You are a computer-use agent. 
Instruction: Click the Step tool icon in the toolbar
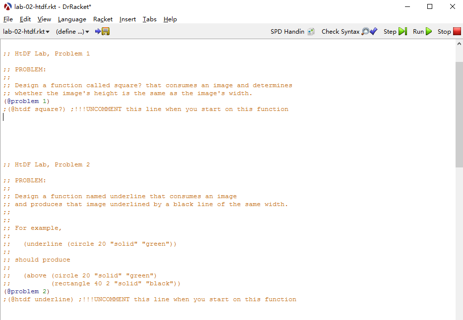coord(402,31)
